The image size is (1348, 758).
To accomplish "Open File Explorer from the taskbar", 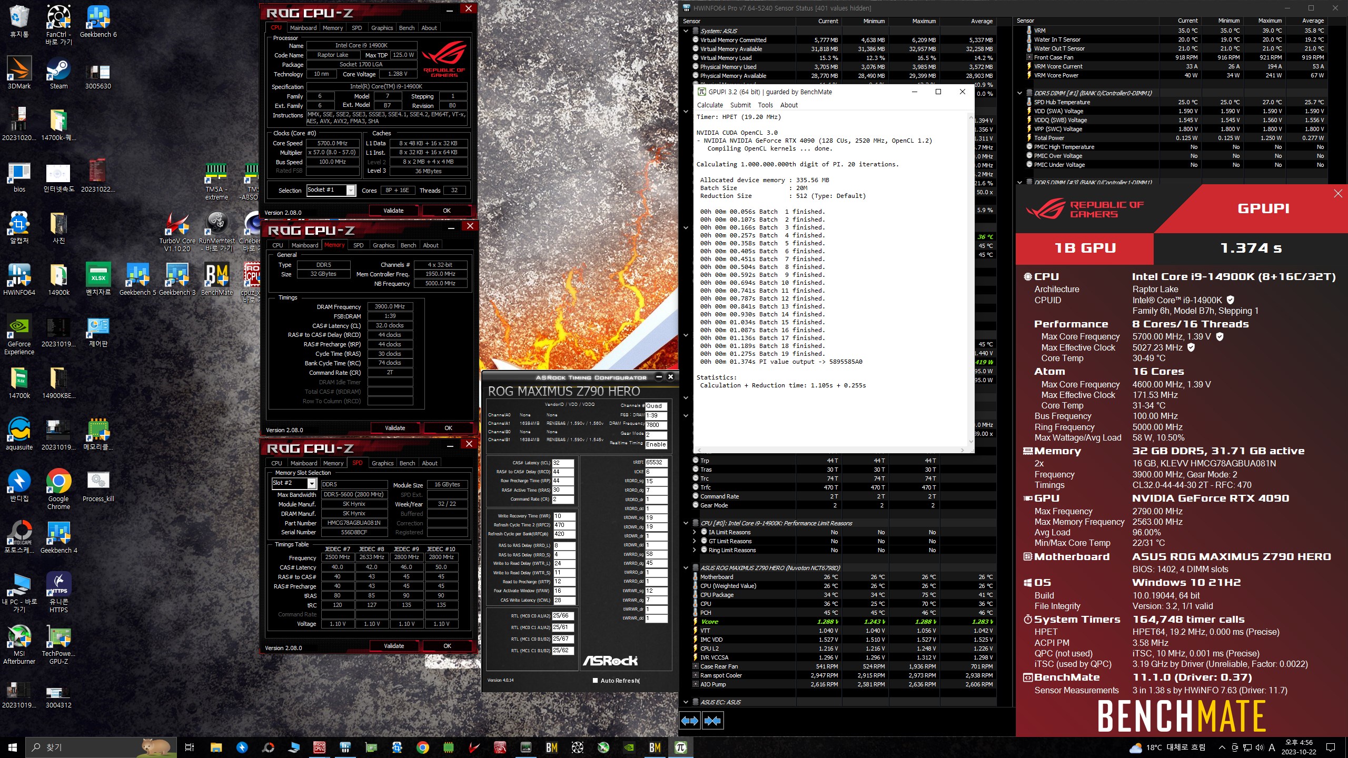I will coord(216,747).
